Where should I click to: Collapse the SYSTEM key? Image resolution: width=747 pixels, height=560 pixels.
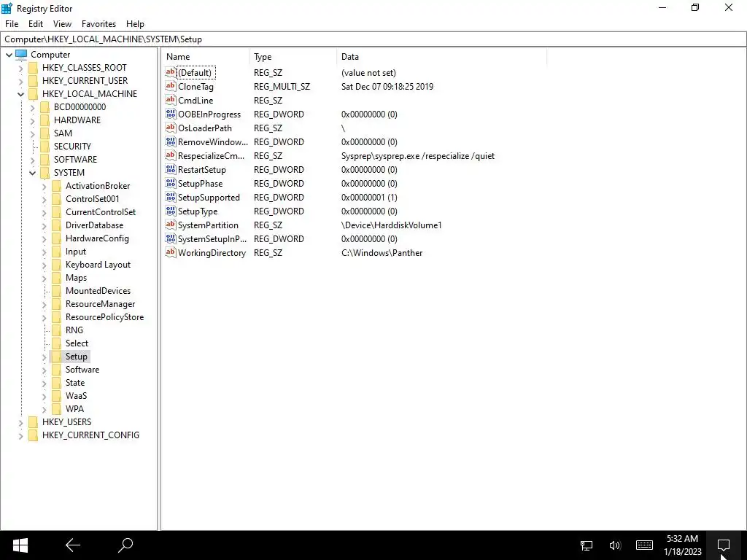point(32,173)
